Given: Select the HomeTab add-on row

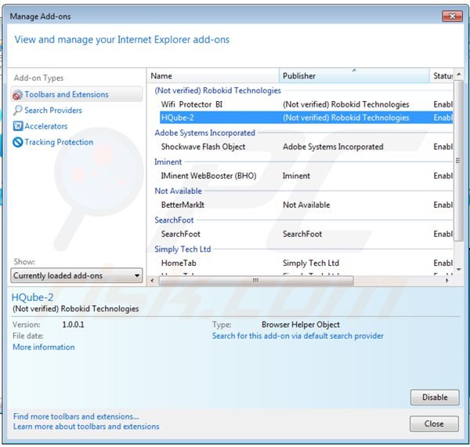Looking at the screenshot, I should click(306, 263).
